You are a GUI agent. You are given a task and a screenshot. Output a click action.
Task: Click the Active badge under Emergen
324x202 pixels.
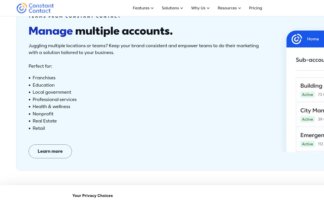tap(308, 144)
